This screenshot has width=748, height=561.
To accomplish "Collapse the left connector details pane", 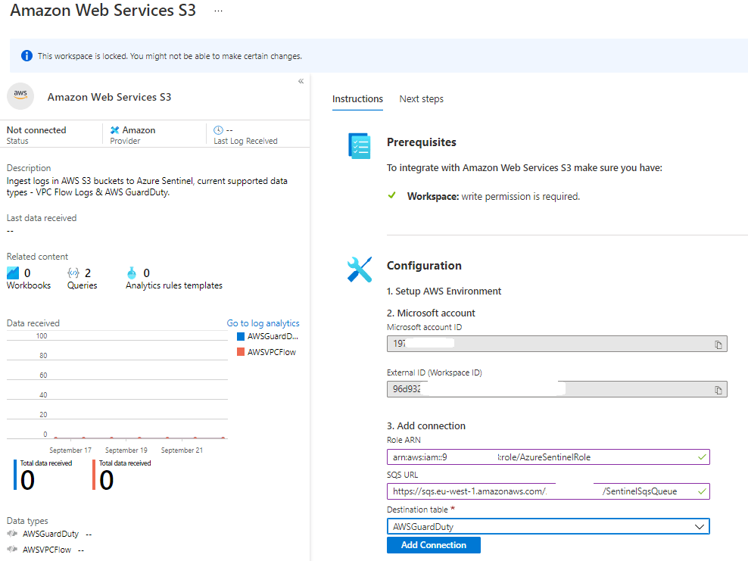I will point(301,81).
